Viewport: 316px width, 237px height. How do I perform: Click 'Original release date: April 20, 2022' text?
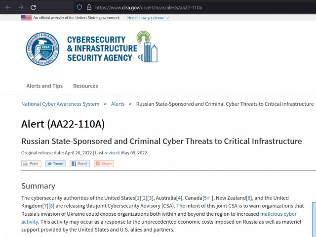56,153
